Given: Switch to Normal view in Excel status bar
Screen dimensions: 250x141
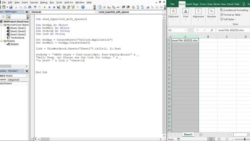Looking at the screenshot, I should coord(211,139).
